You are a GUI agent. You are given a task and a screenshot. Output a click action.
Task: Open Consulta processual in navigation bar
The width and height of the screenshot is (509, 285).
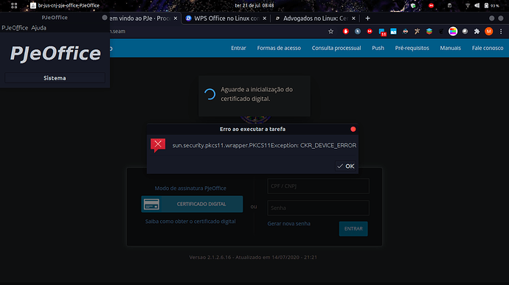(336, 48)
